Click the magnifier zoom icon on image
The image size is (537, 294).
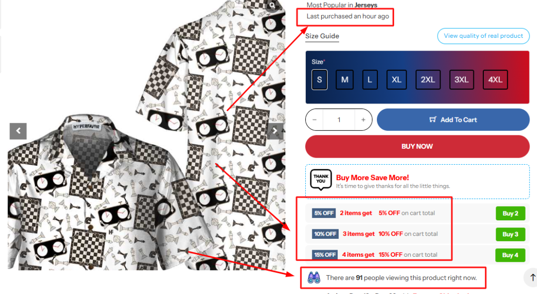pos(272,5)
